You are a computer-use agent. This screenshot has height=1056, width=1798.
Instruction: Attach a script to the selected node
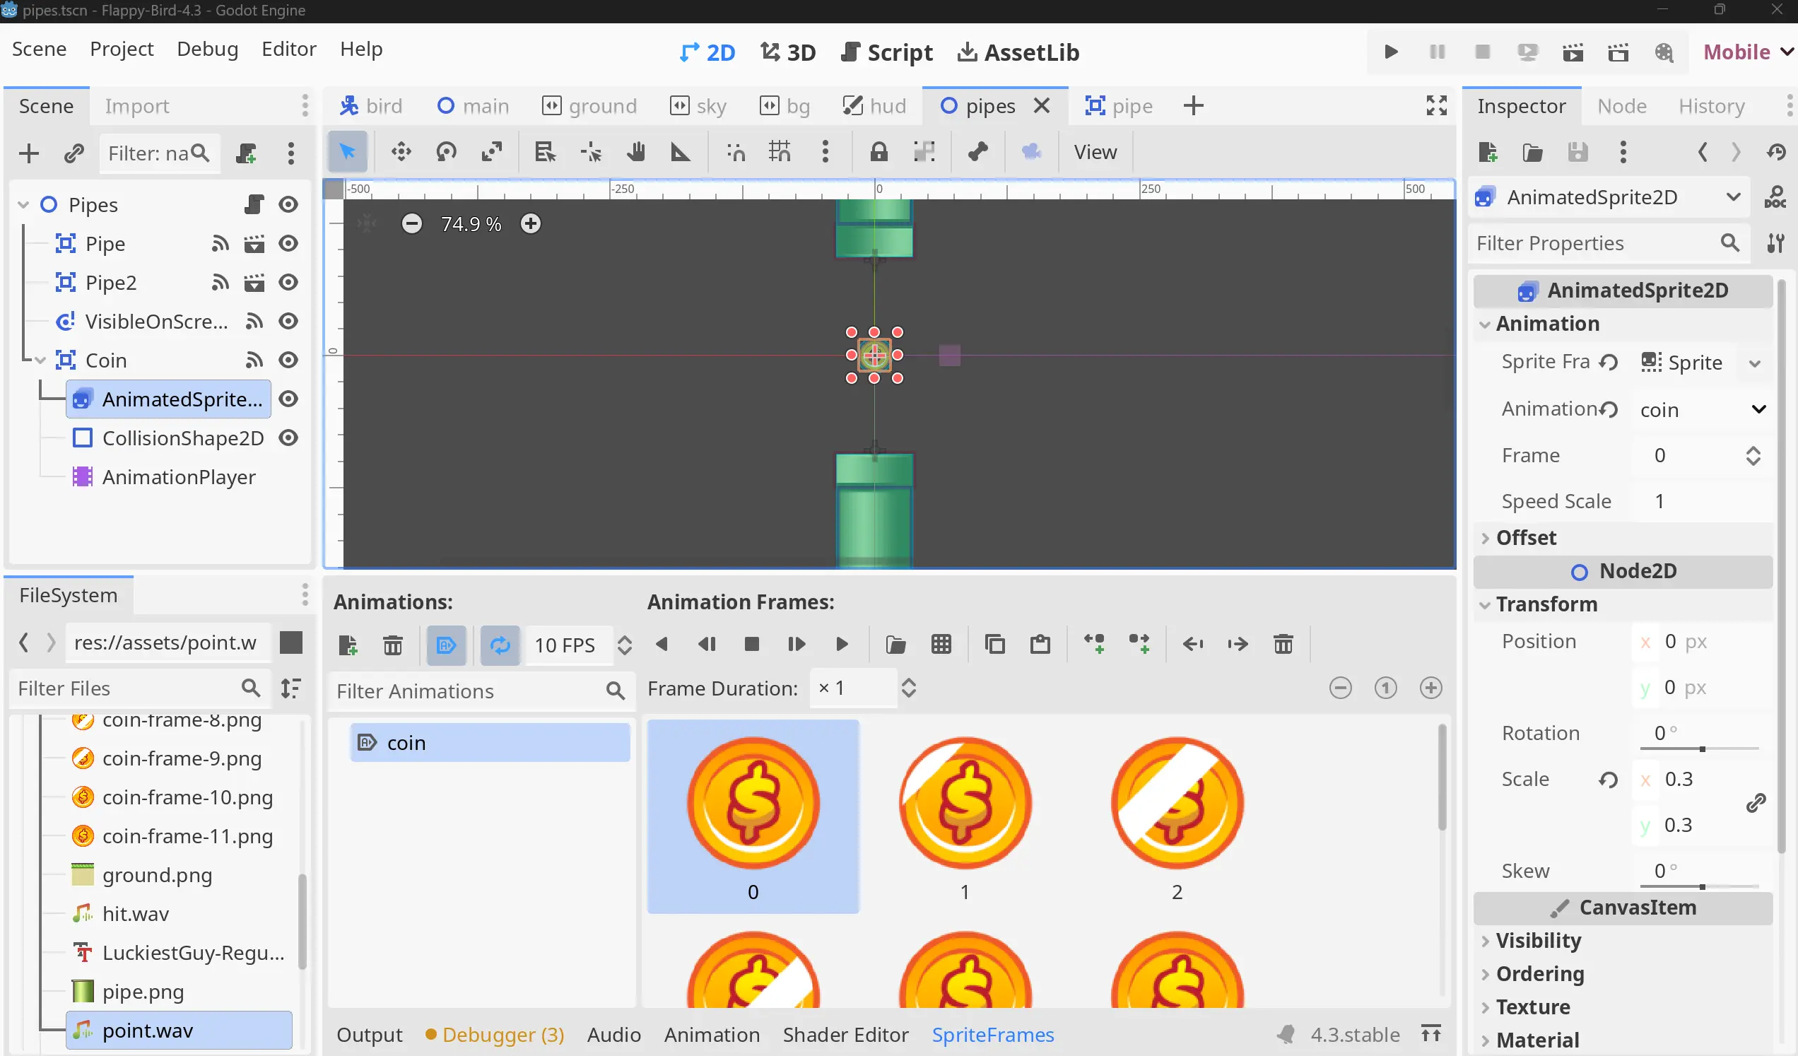[x=246, y=153]
